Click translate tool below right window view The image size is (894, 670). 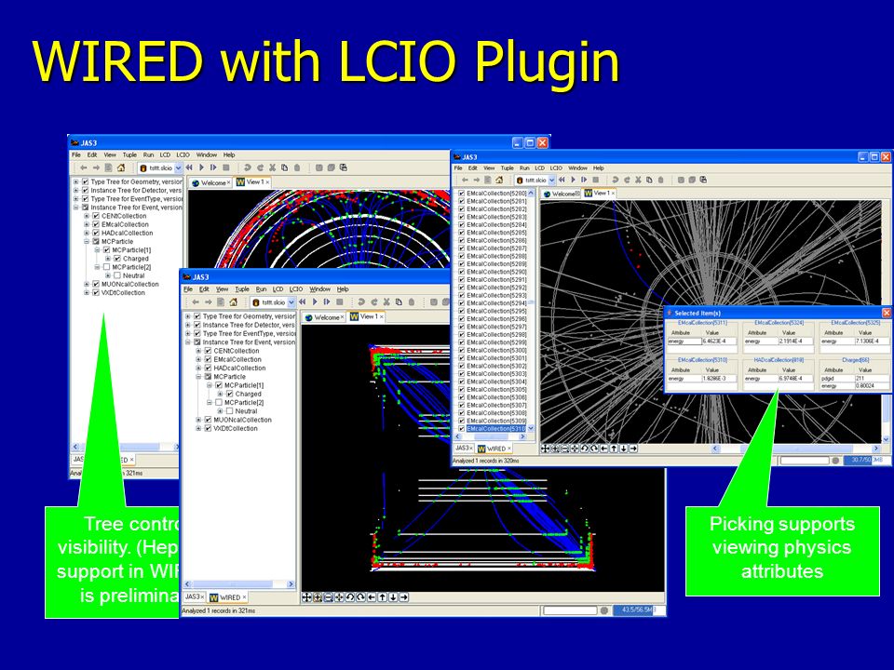coord(545,449)
